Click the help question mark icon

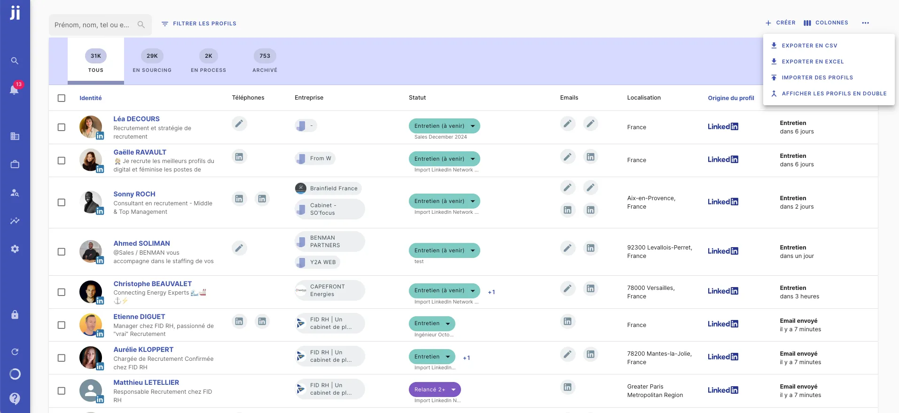(15, 398)
